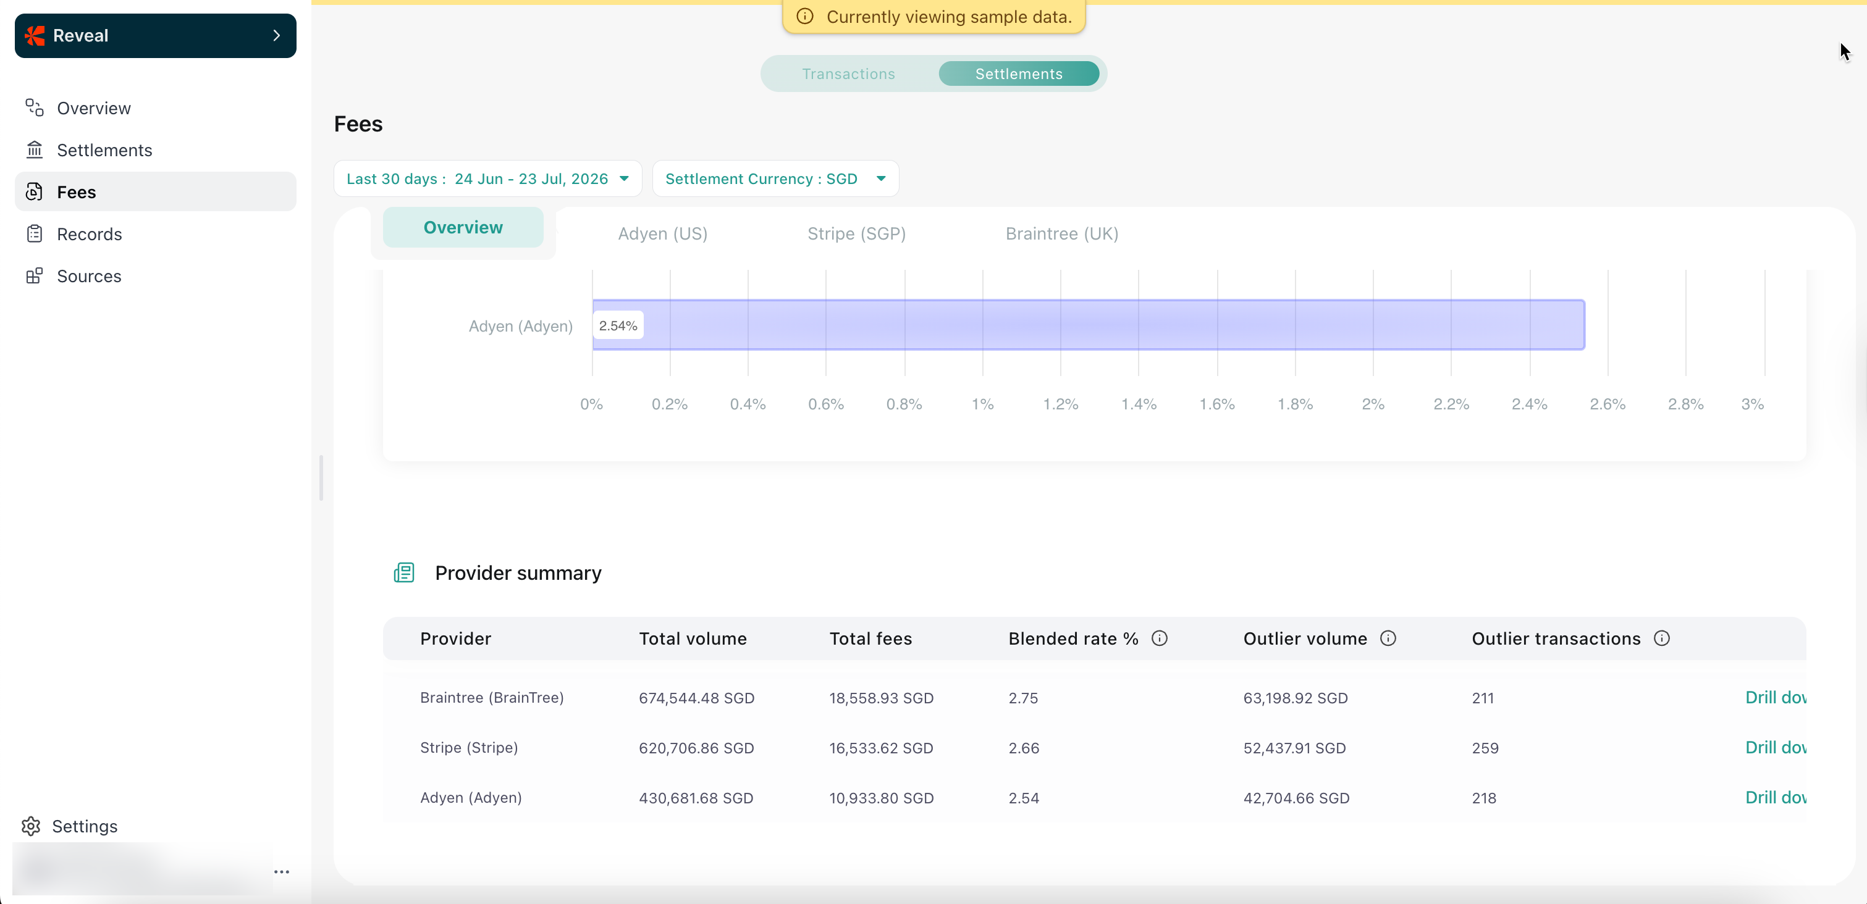Click the 2.54% bar value label

coord(618,326)
